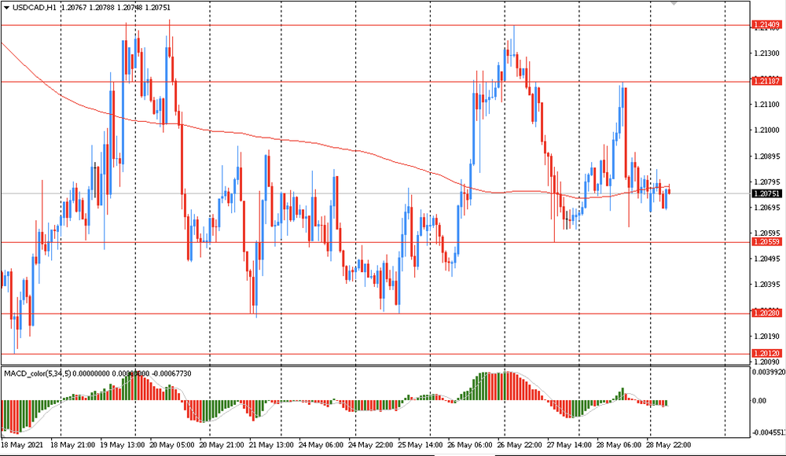The image size is (786, 456).
Task: Select the 1.21187 red price label
Action: [766, 81]
